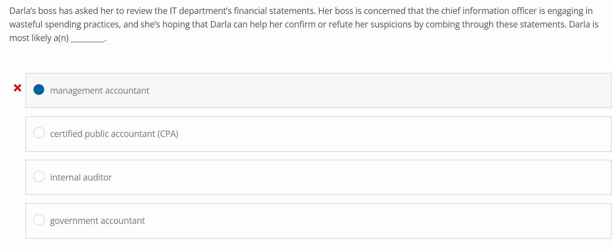Click the management accountant answer label
The image size is (613, 249).
pos(100,91)
